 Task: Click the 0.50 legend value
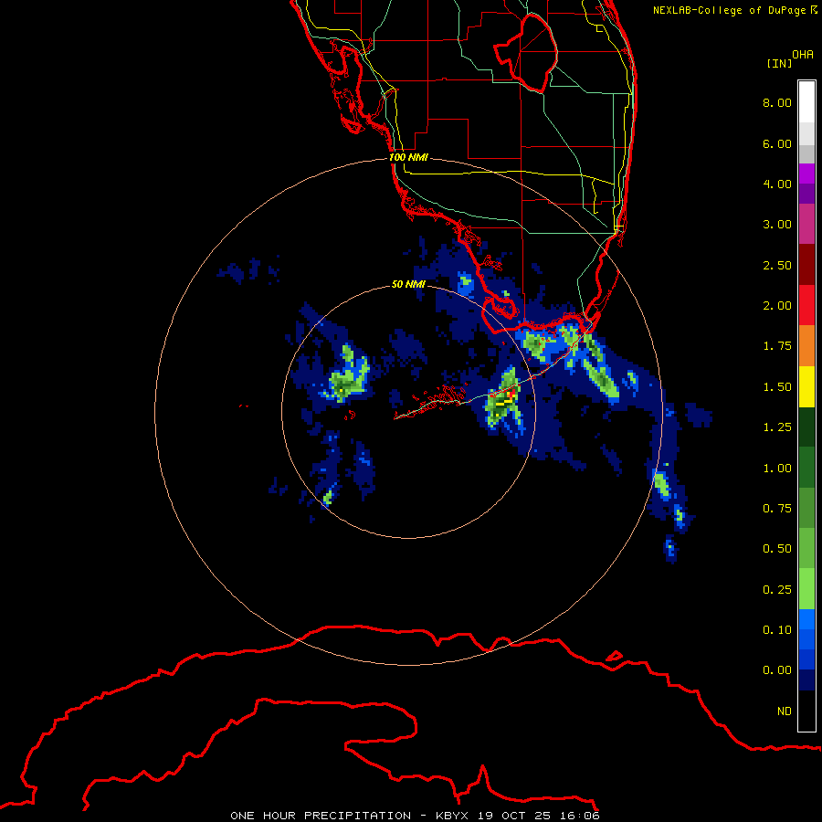[x=777, y=549]
